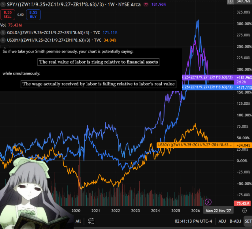Click the US30Y 34.04% legend value
The image size is (252, 229).
pos(110,40)
